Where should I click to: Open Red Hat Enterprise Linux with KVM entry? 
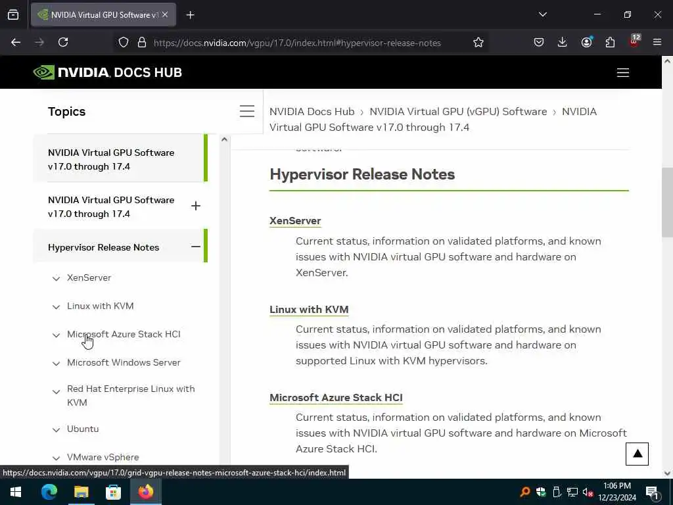(x=131, y=395)
